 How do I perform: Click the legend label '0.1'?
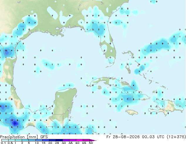[3, 143]
